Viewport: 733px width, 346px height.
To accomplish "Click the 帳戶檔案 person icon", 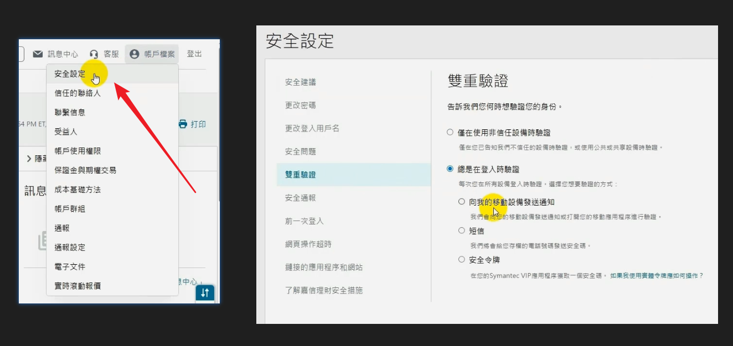I will [x=134, y=54].
